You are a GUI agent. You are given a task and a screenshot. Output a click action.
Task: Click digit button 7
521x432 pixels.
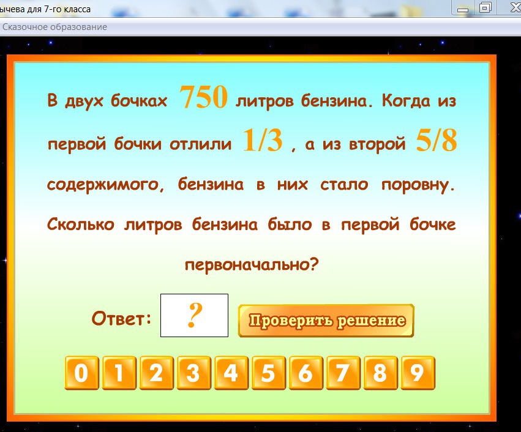[x=343, y=373]
